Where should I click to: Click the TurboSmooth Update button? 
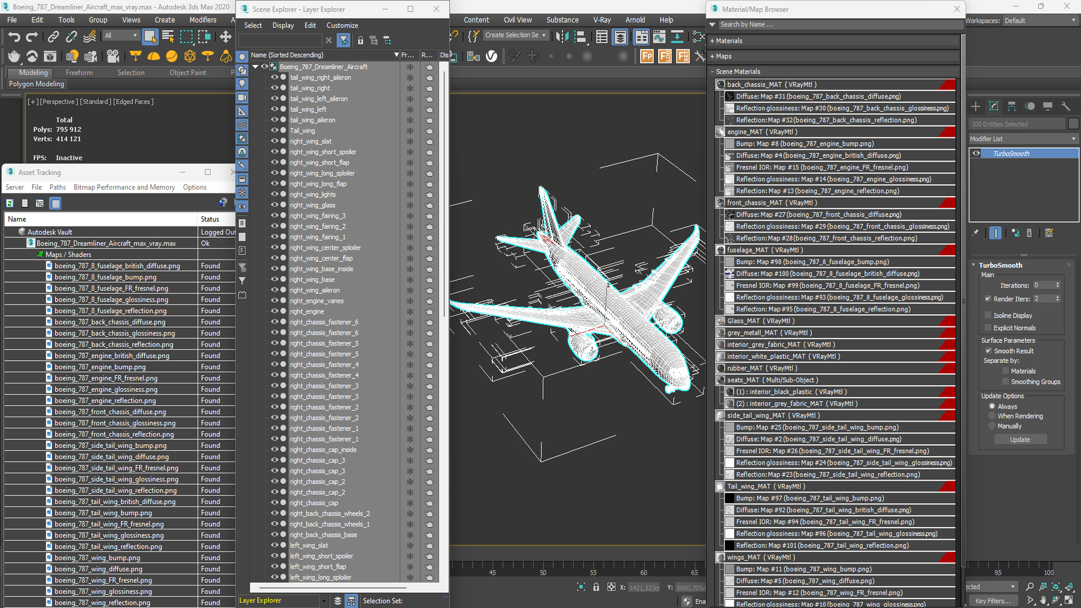coord(1020,440)
